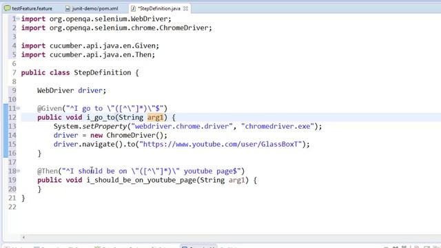Screen dimensions: 441x248
Task: Collapse the @Given method at line 11
Action: [18, 108]
